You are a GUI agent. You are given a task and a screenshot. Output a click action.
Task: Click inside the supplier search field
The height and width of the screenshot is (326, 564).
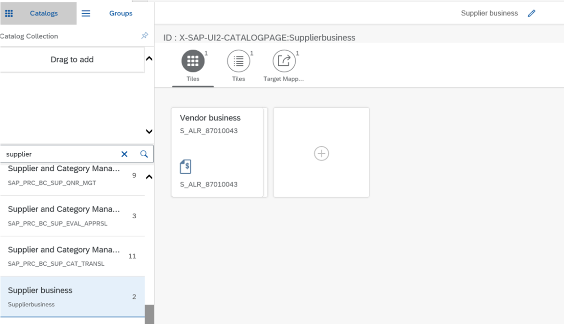click(x=56, y=154)
